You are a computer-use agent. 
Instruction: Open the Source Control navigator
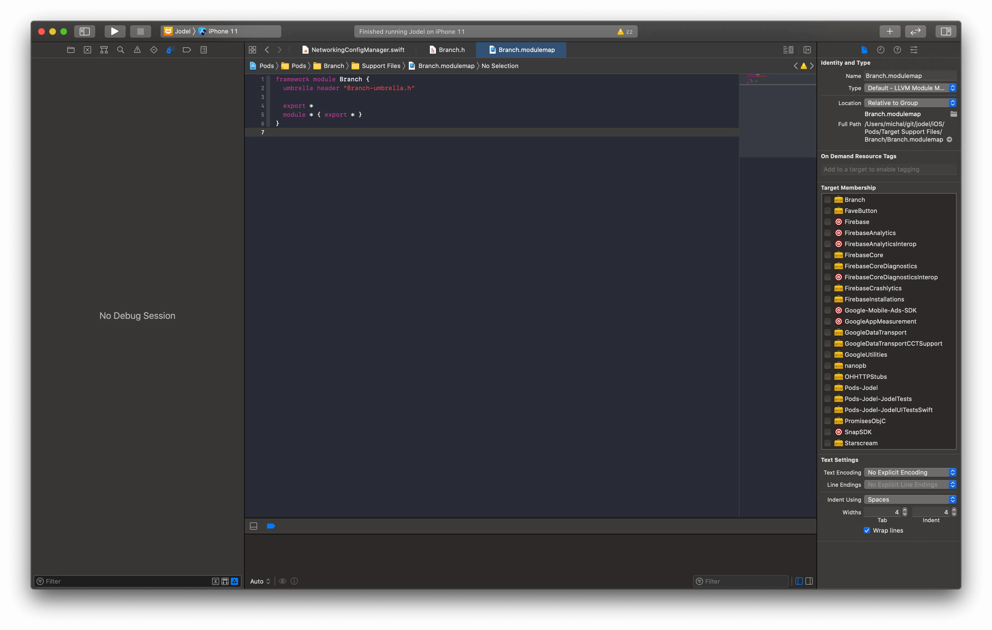[87, 50]
